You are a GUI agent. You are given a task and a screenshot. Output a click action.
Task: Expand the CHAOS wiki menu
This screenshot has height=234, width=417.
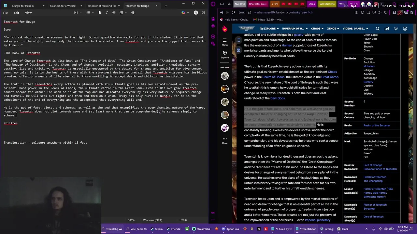pyautogui.click(x=317, y=29)
